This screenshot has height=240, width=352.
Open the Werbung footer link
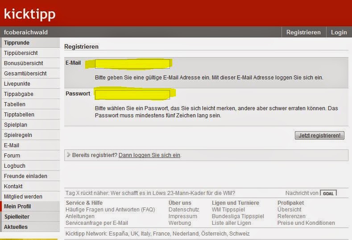point(180,223)
